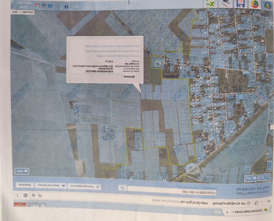The height and width of the screenshot is (221, 274).
Task: Click the magnifier search button beside cadastral field
Action: (x=123, y=188)
